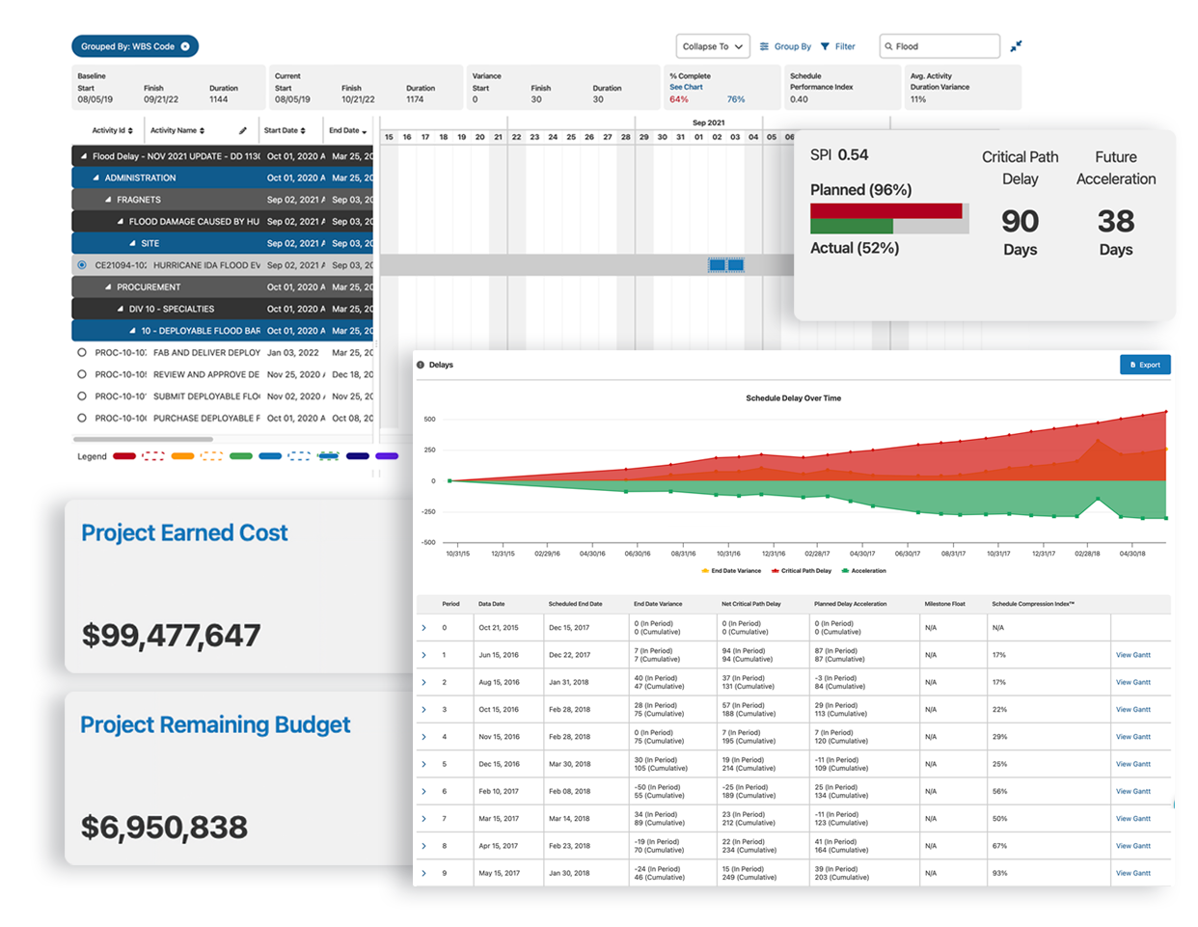Click the See Chart link under % Complete
The image size is (1198, 927).
[685, 86]
